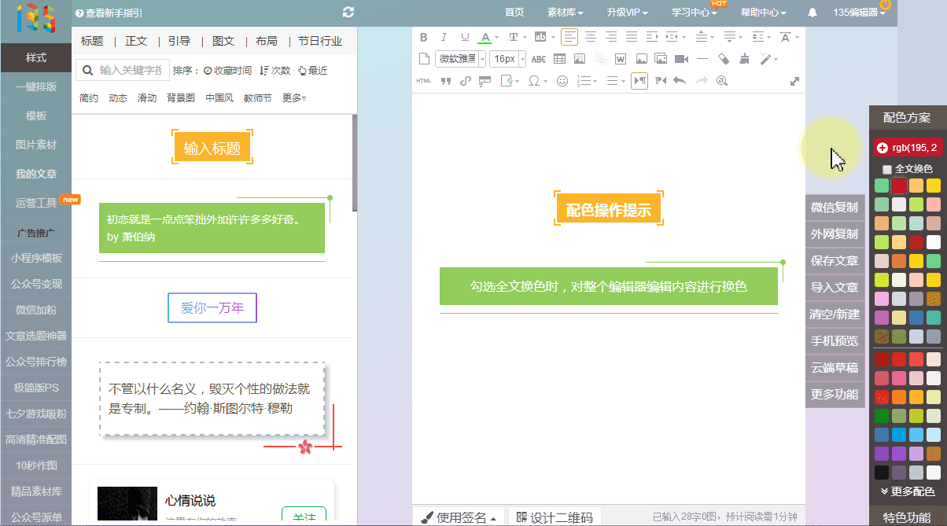
Task: Insert video using the camera icon
Action: (681, 59)
